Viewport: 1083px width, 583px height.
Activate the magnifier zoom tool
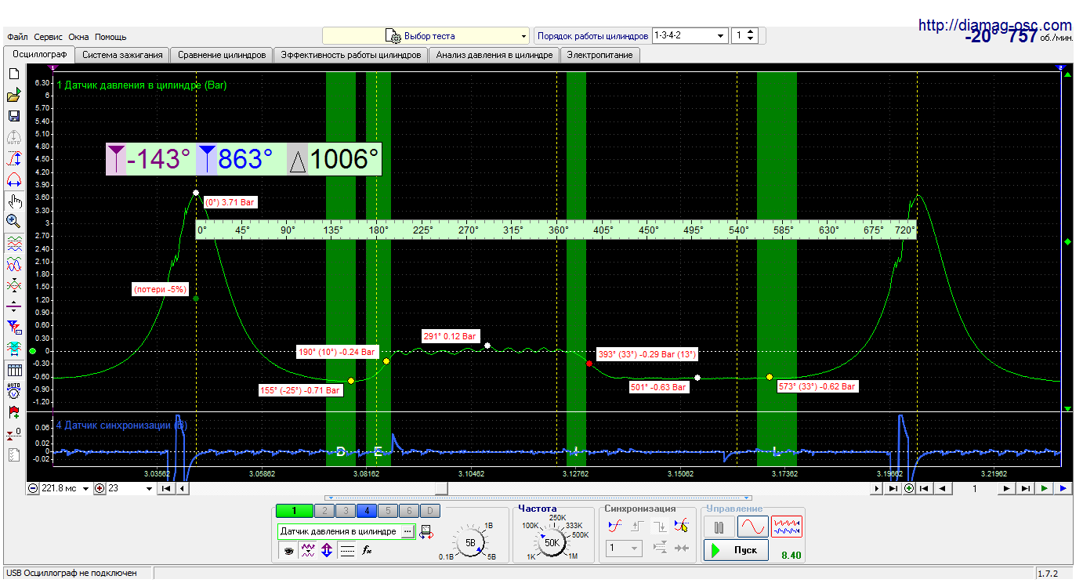coord(13,222)
